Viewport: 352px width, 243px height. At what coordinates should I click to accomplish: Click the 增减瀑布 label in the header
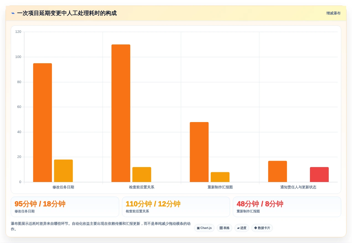(x=333, y=13)
